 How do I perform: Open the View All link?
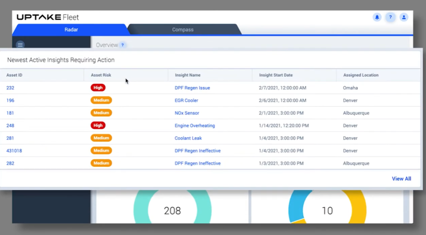(401, 179)
